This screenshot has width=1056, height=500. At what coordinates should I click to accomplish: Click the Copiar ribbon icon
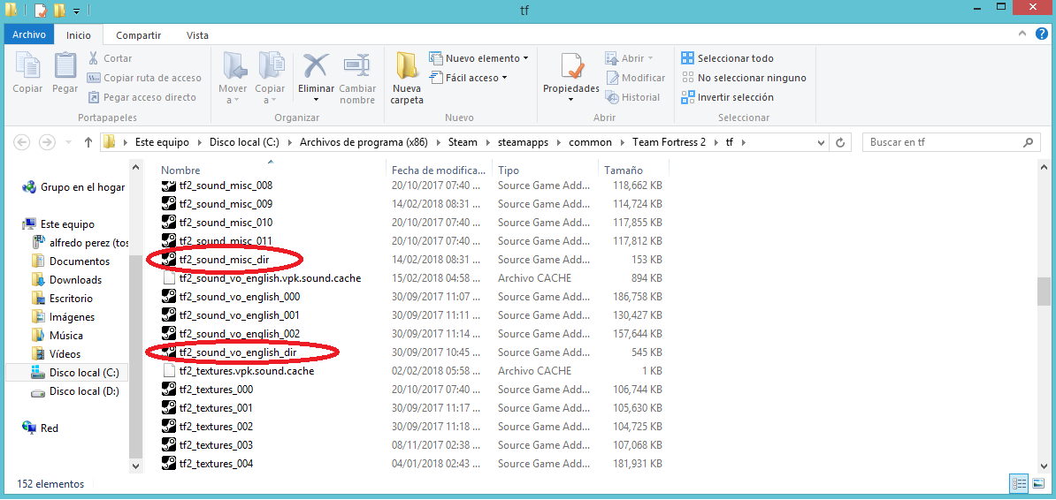(27, 66)
